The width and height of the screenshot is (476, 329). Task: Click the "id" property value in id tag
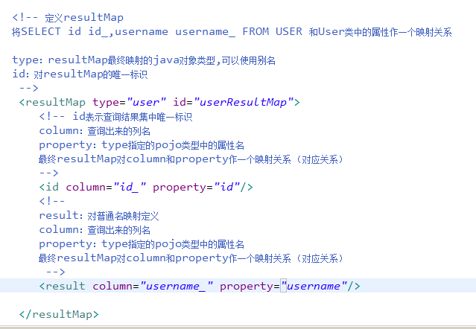(226, 187)
